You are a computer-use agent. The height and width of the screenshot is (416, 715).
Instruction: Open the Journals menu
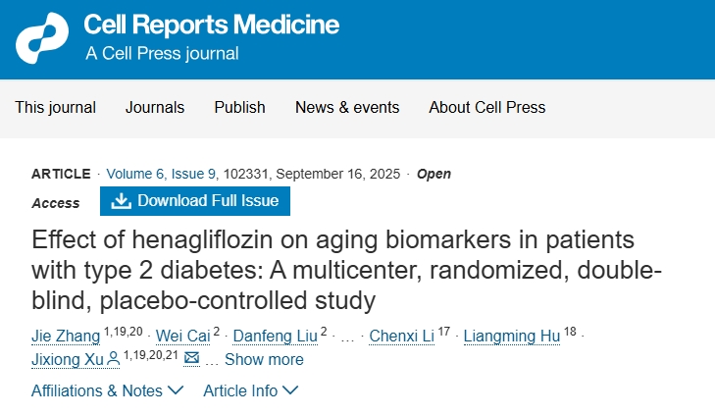coord(155,107)
